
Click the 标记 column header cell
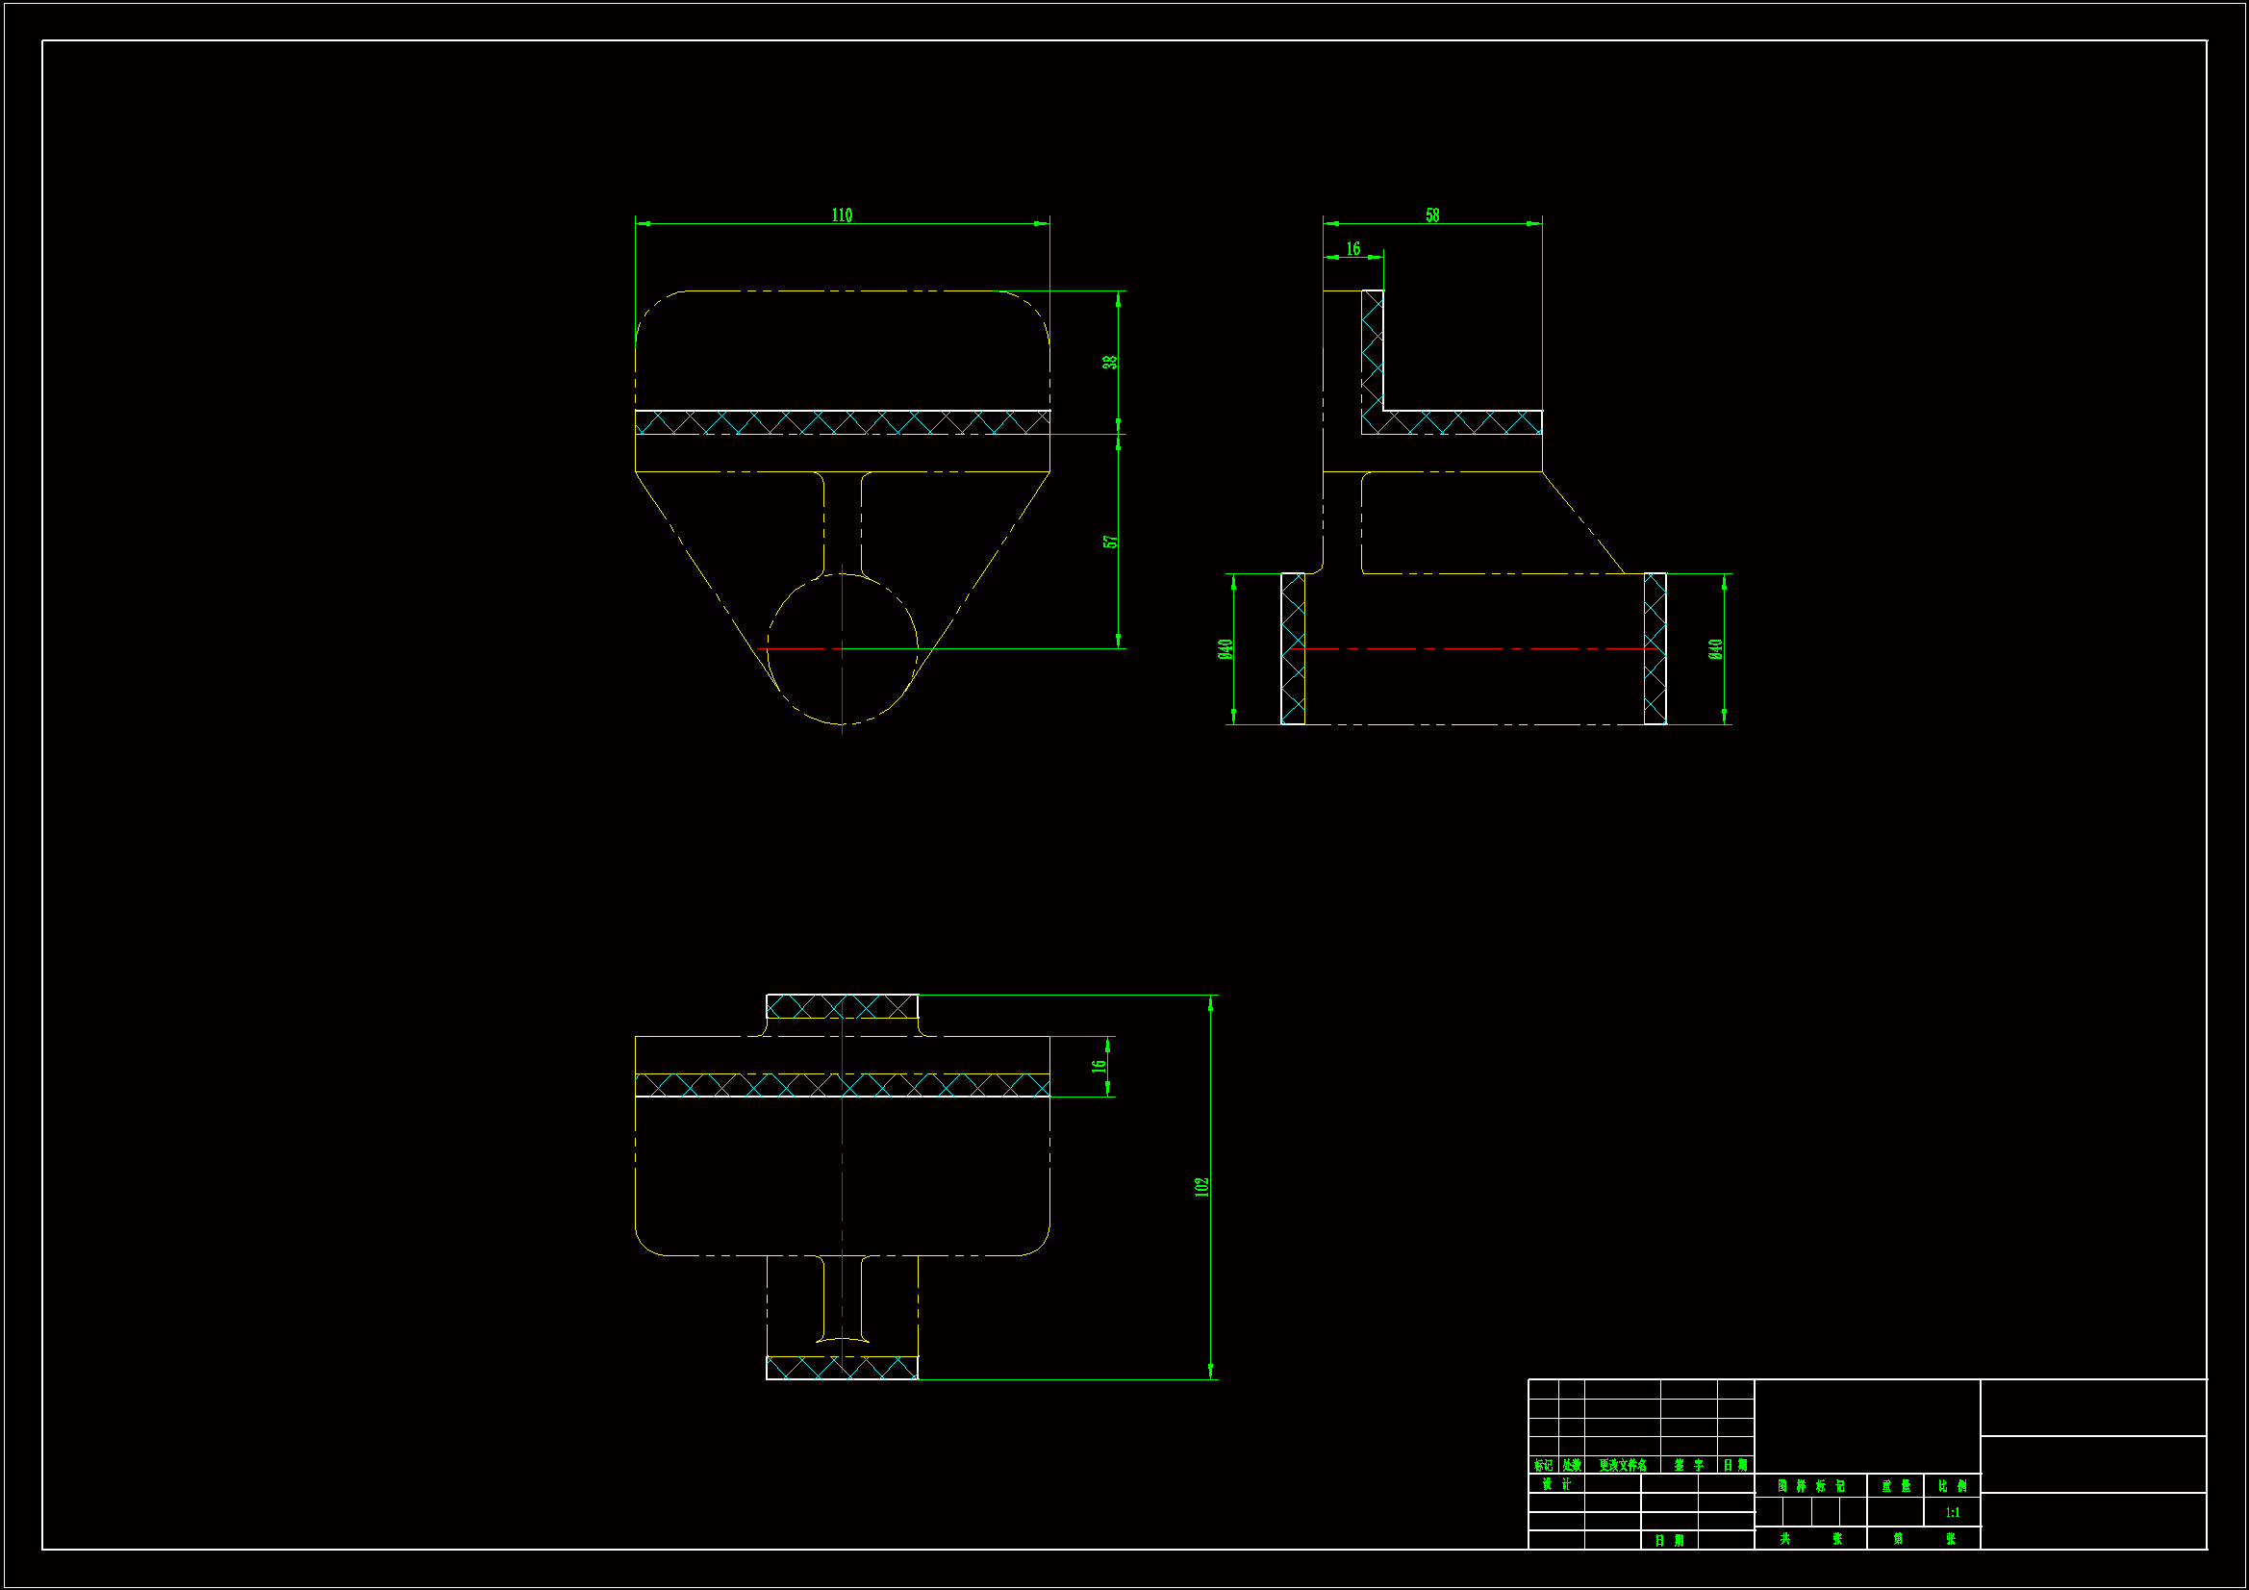click(1543, 1465)
